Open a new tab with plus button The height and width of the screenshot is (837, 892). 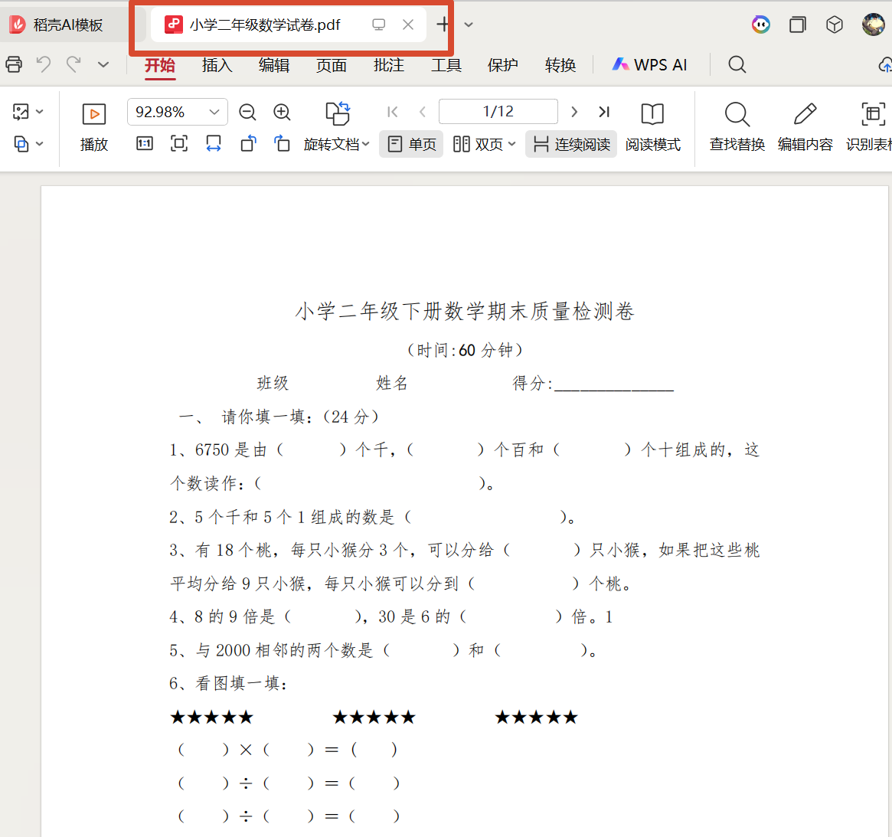443,25
